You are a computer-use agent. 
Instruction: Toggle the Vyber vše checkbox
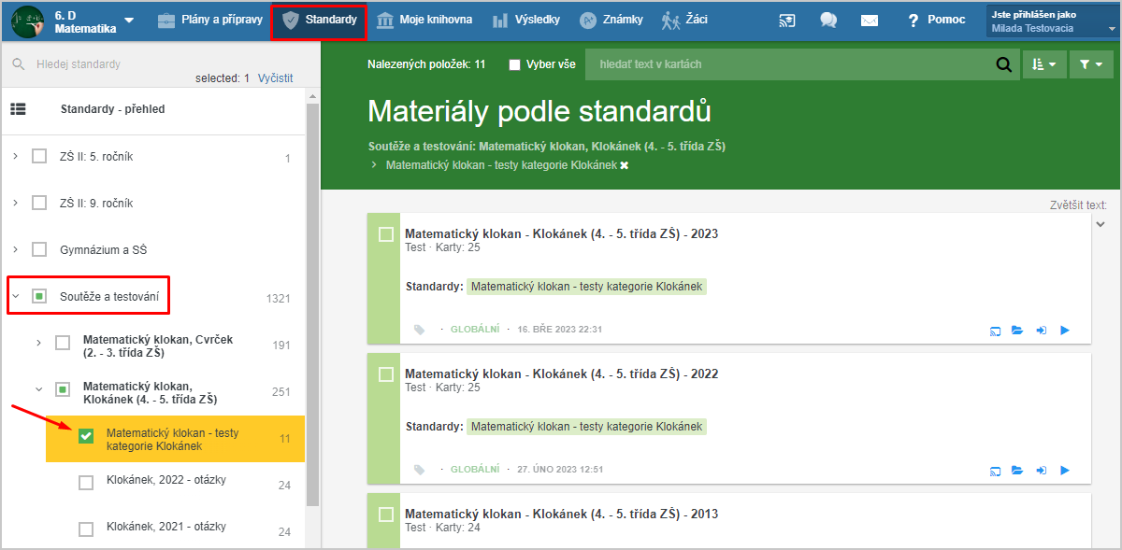(514, 64)
